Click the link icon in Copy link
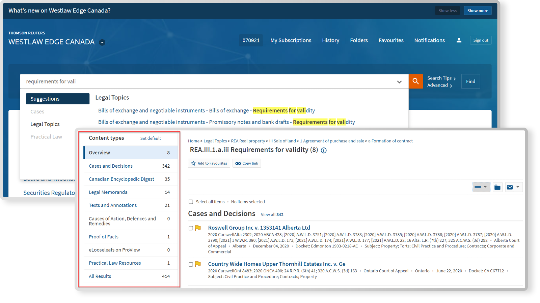Screen dimensions: 540x303 [x=238, y=163]
